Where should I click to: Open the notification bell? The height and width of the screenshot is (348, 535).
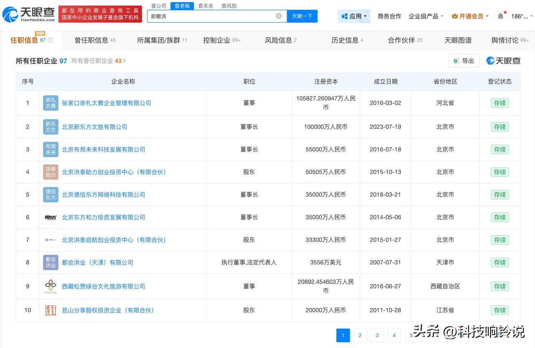click(500, 16)
